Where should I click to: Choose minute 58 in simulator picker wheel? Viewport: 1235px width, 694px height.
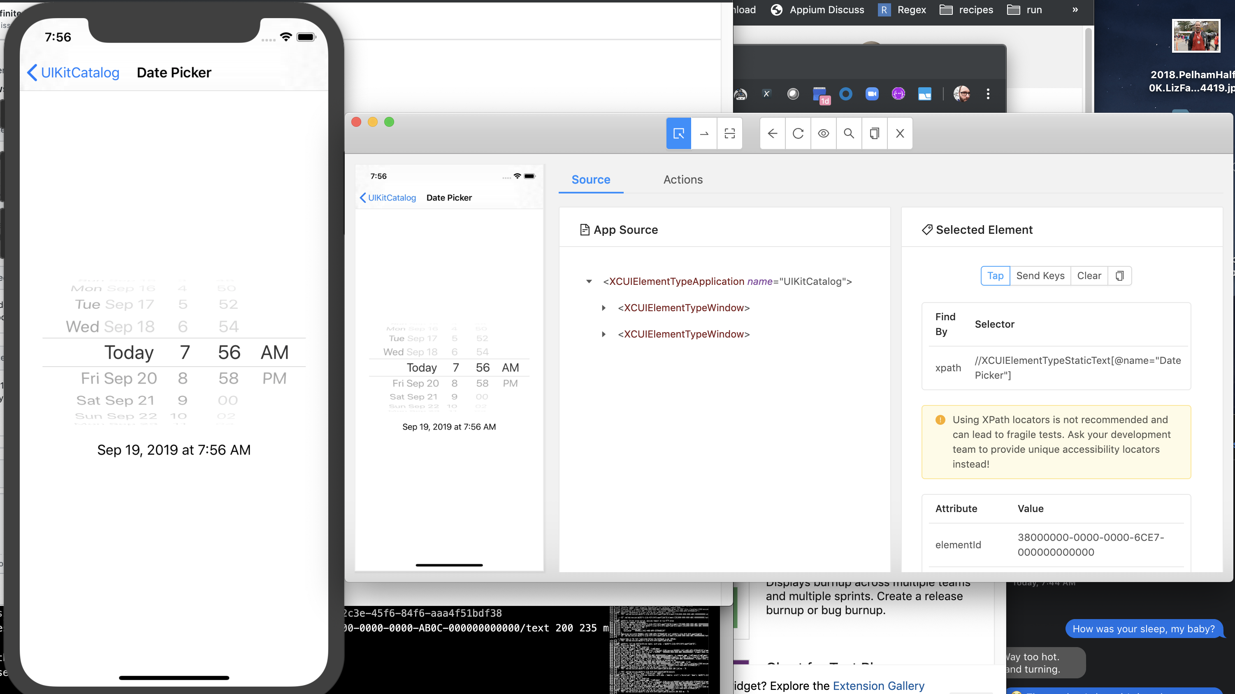228,378
